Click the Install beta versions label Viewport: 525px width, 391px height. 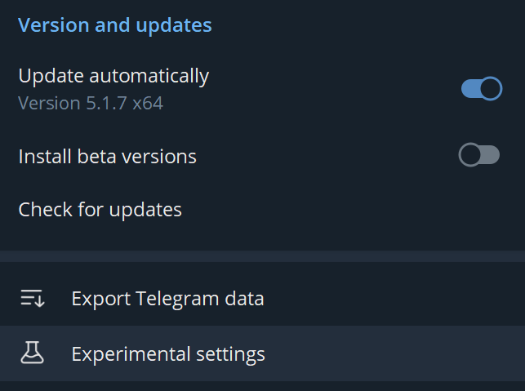pyautogui.click(x=107, y=156)
